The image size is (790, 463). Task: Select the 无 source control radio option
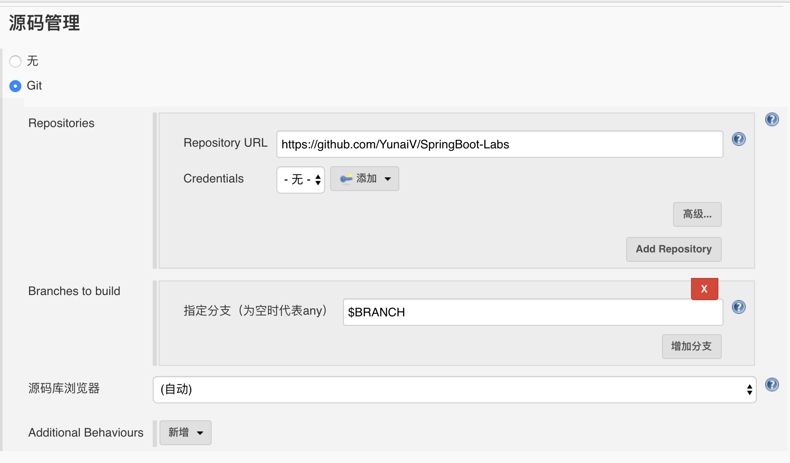tap(15, 61)
